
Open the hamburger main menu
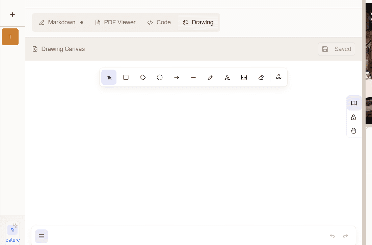42,236
